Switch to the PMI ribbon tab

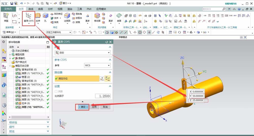click(89, 9)
